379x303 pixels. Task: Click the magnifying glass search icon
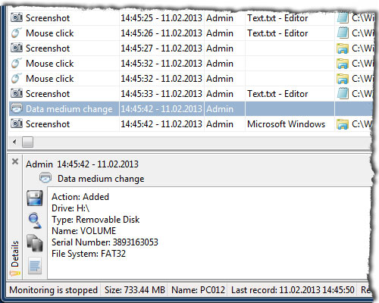tap(35, 220)
